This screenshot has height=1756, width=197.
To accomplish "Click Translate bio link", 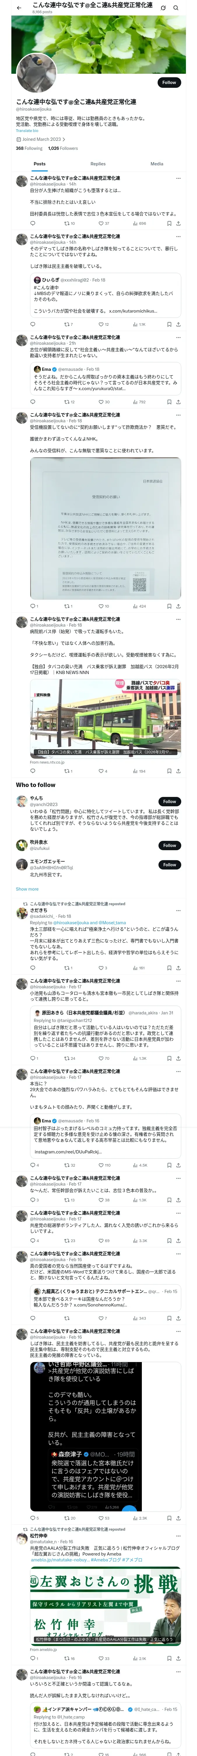I will point(27,130).
